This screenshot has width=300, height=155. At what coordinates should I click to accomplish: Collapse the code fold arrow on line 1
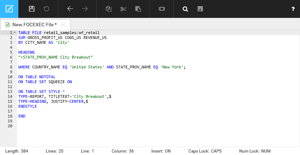tap(15, 33)
